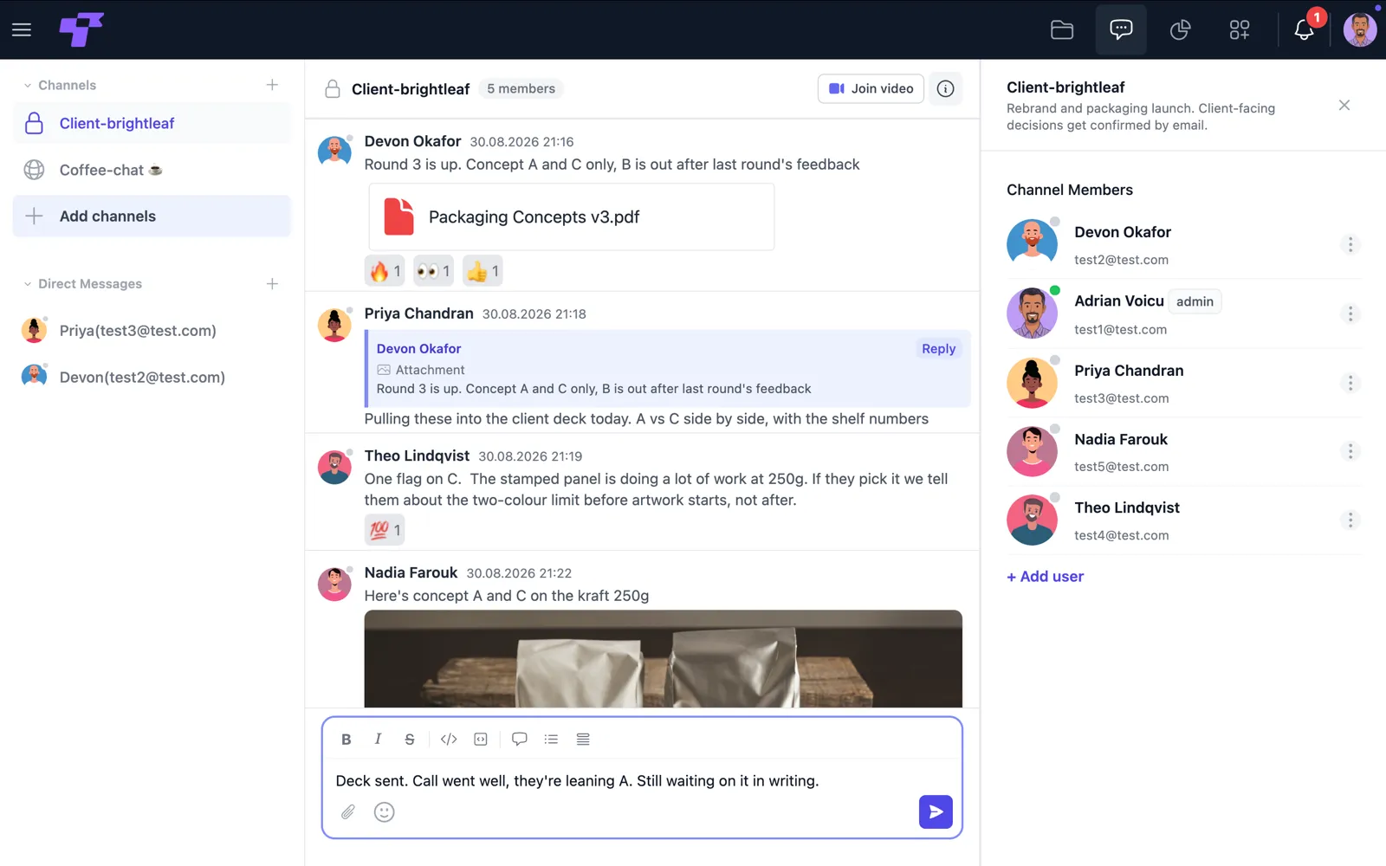
Task: Toggle the eyes reaction on Devon's message
Action: coord(433,271)
